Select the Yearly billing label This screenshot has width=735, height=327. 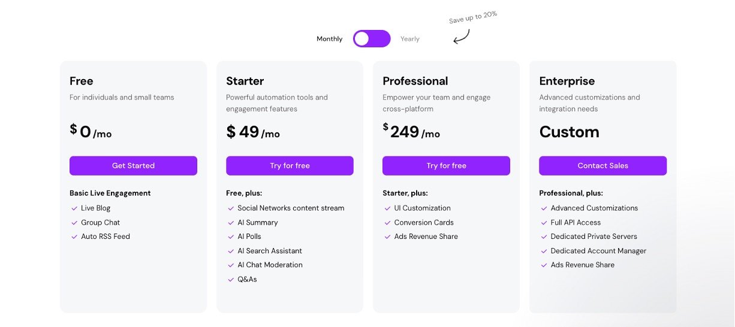410,39
